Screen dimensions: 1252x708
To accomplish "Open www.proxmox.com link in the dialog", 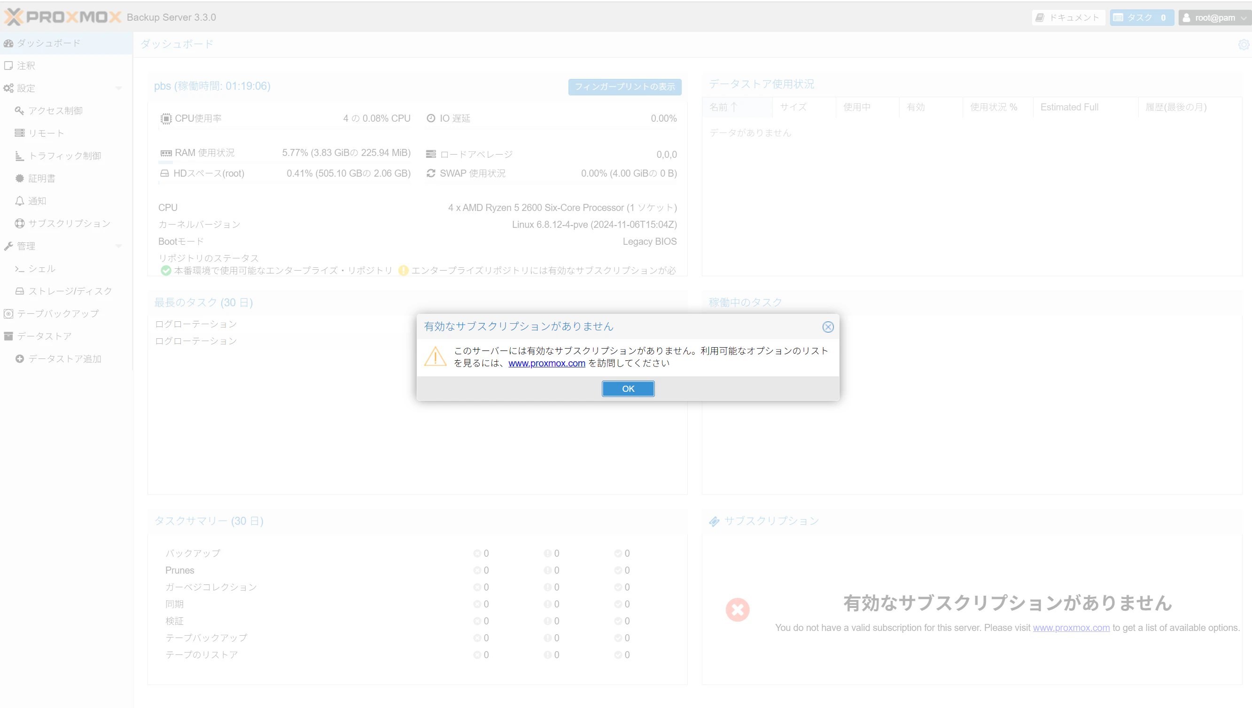I will point(546,363).
